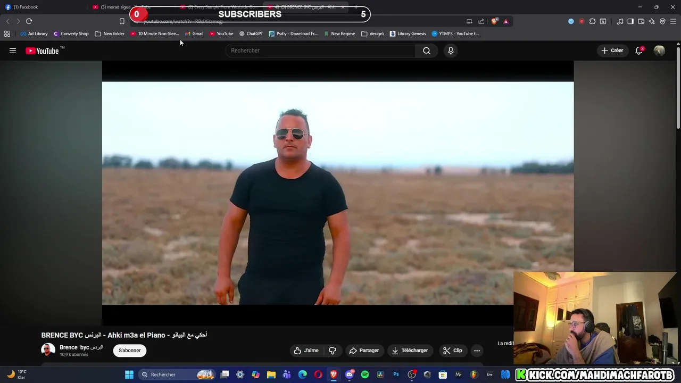The width and height of the screenshot is (681, 383).
Task: Start voice search with microphone icon
Action: pyautogui.click(x=451, y=51)
